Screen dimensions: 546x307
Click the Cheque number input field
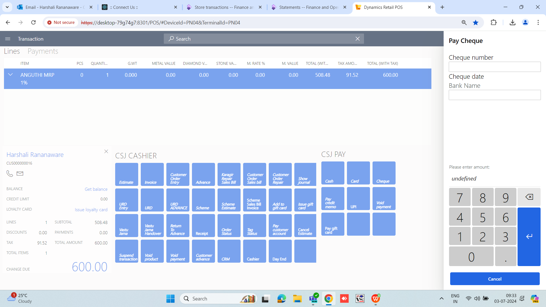click(495, 67)
